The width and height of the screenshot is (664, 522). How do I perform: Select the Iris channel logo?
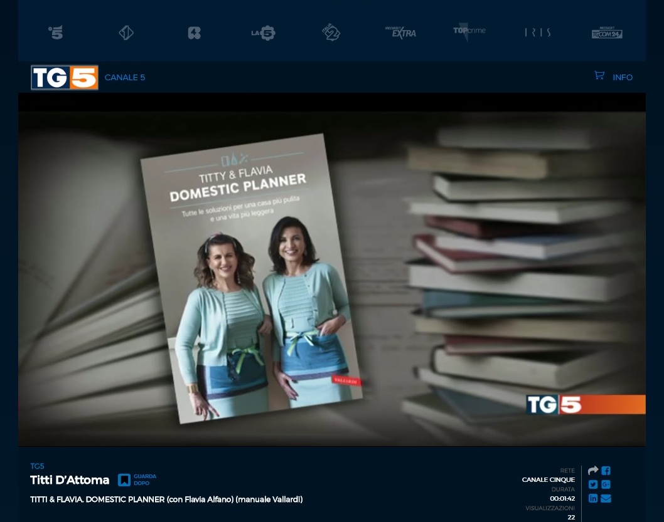[538, 33]
